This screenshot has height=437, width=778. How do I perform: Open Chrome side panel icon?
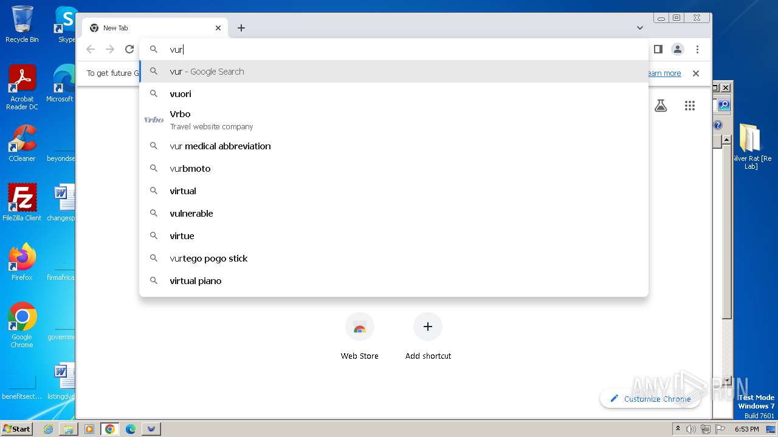point(658,49)
